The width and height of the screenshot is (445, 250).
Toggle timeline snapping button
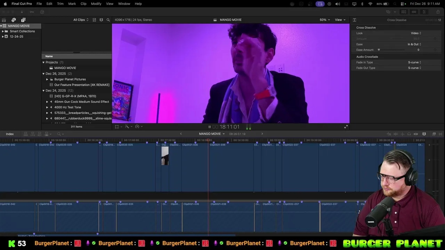[x=416, y=134]
